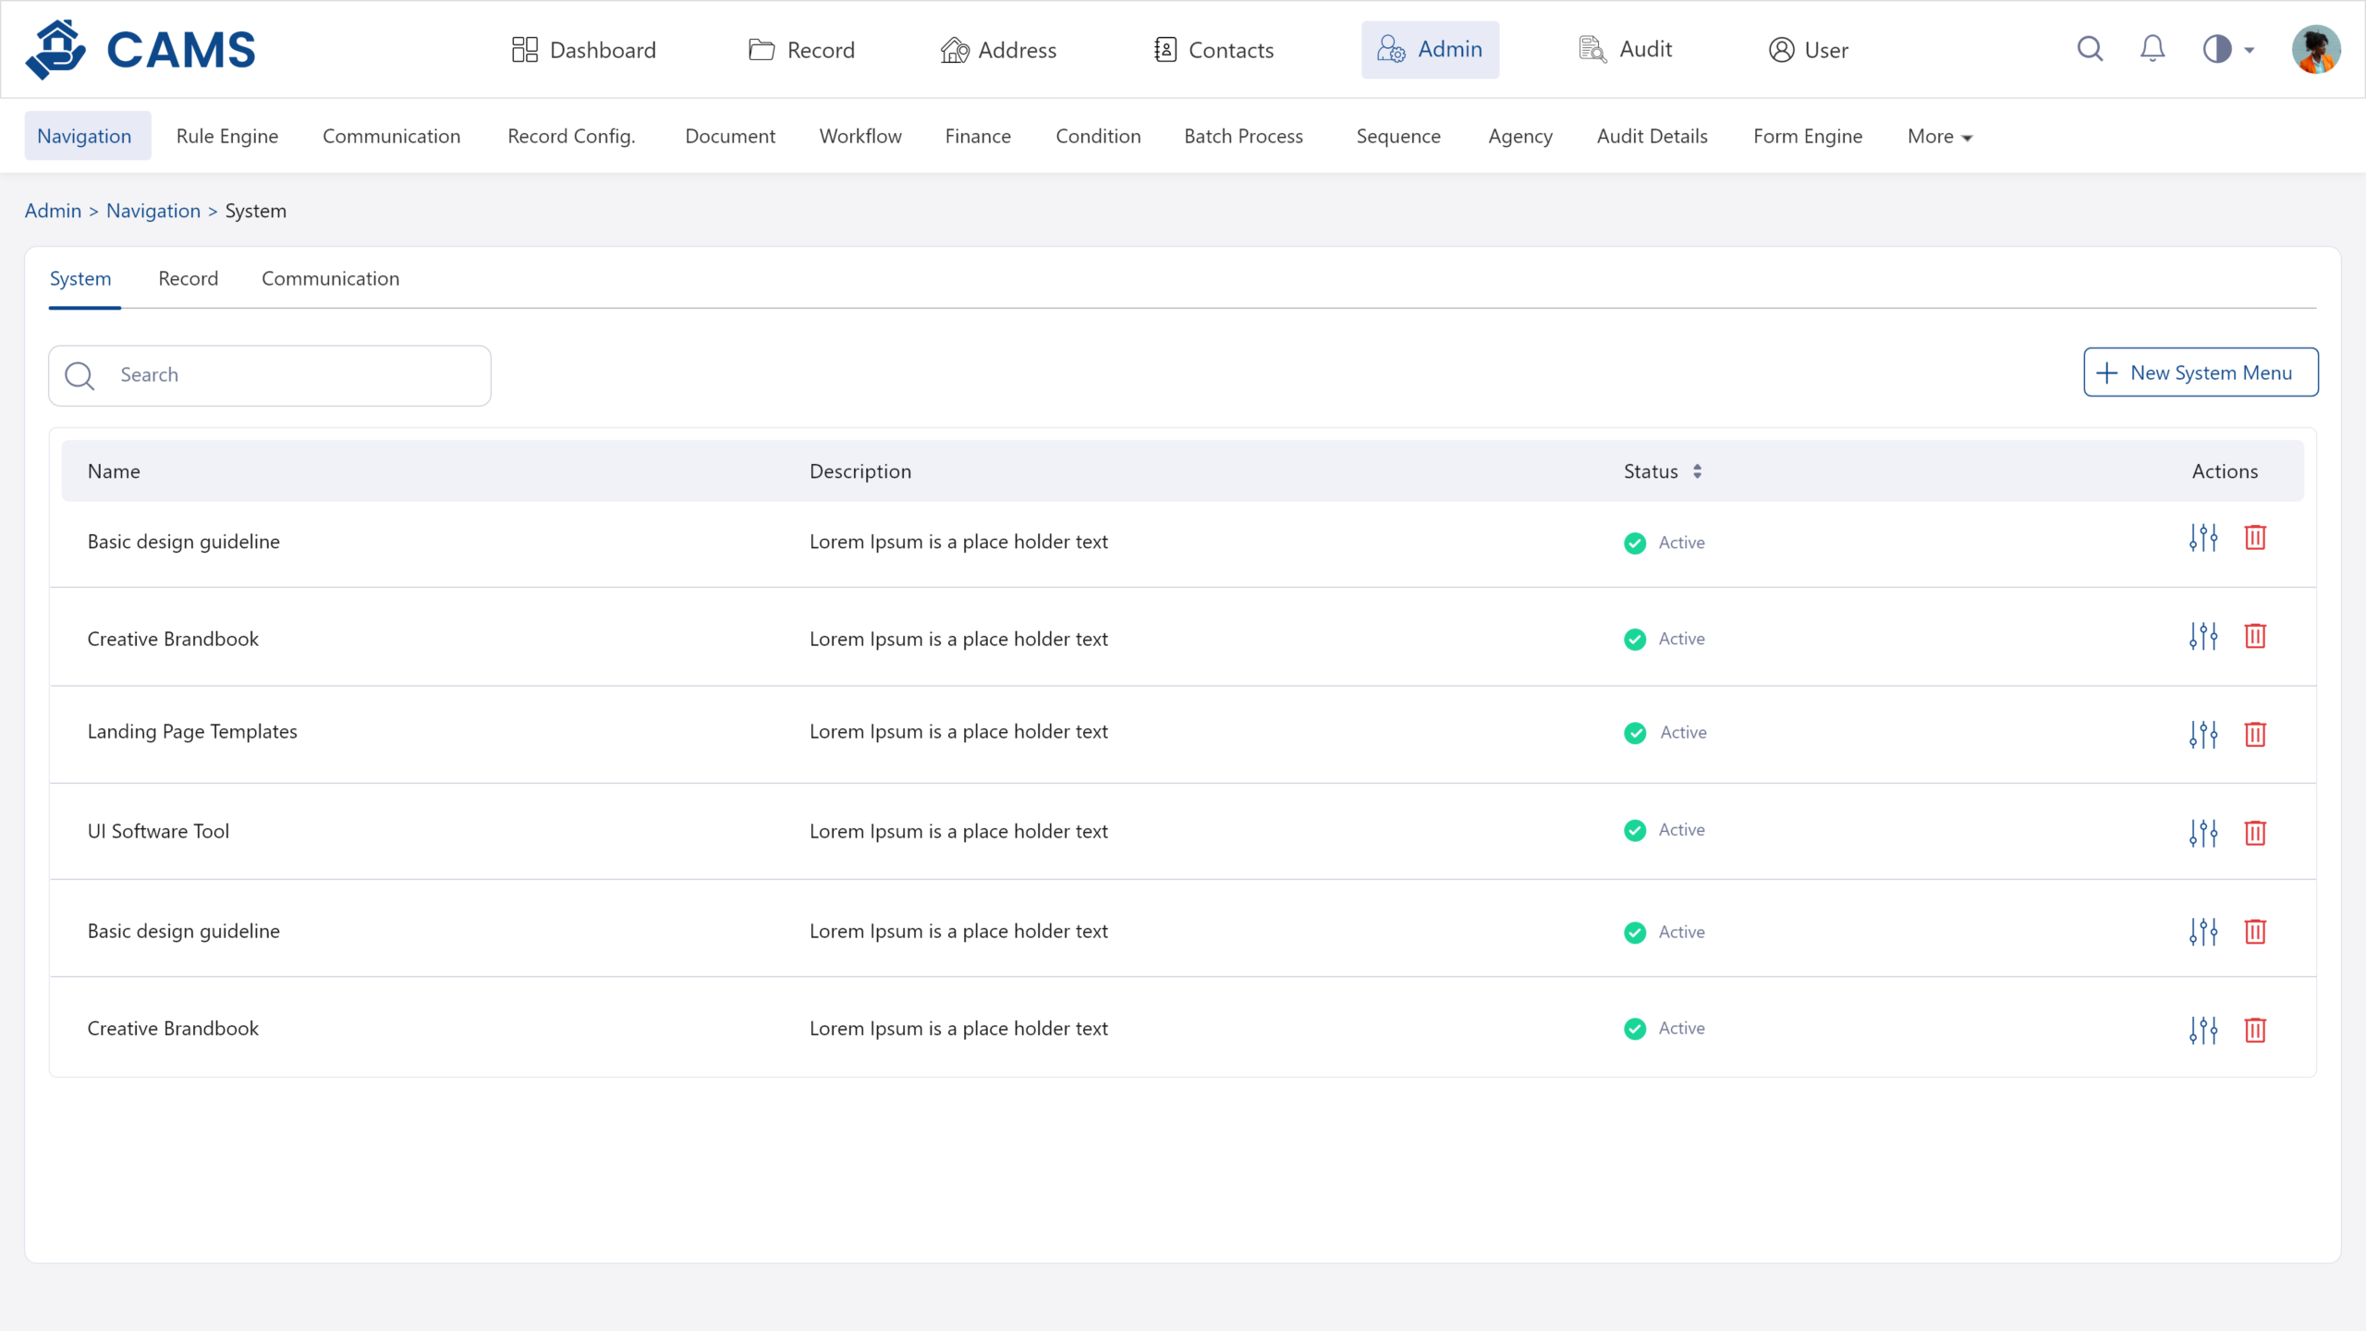Click the Admin breadcrumb link
This screenshot has width=2366, height=1331.
pyautogui.click(x=53, y=211)
